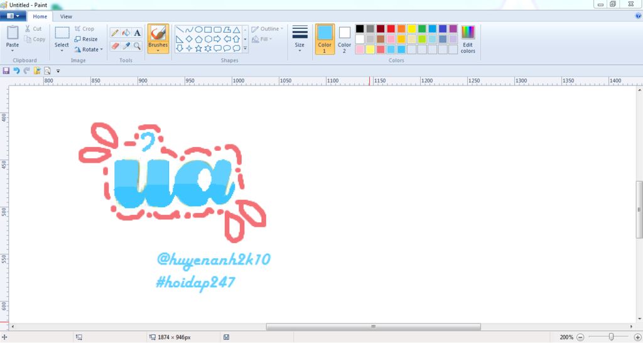Switch to the View tab
The image size is (643, 343).
pos(66,16)
